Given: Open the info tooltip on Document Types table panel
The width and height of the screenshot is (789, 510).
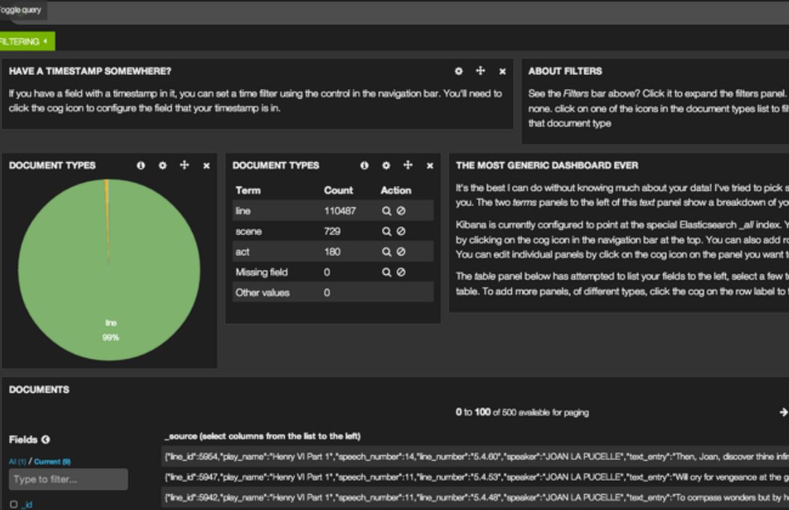Looking at the screenshot, I should tap(366, 166).
